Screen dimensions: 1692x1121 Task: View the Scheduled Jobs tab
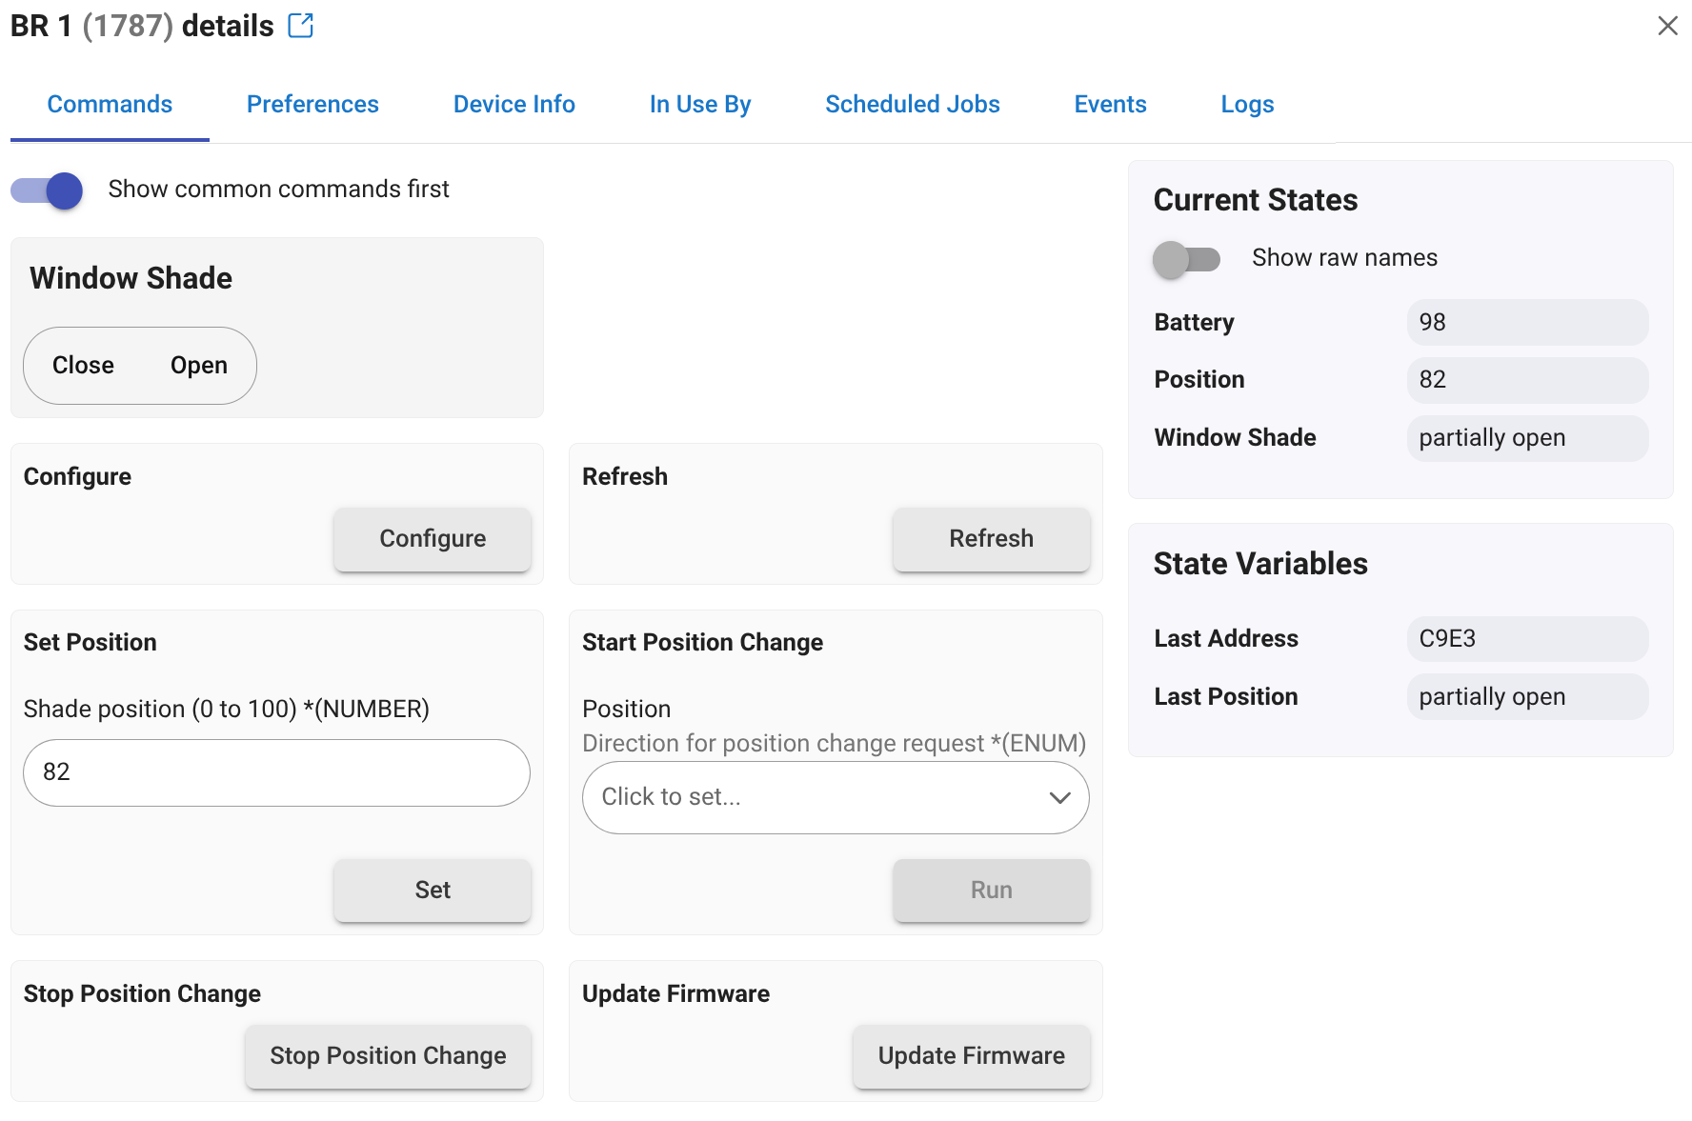pyautogui.click(x=912, y=105)
